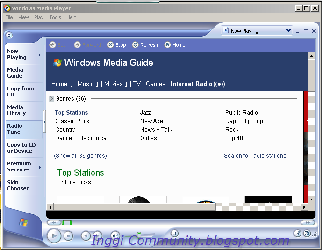Adjust the volume slider knob
The width and height of the screenshot is (322, 250).
click(x=139, y=235)
